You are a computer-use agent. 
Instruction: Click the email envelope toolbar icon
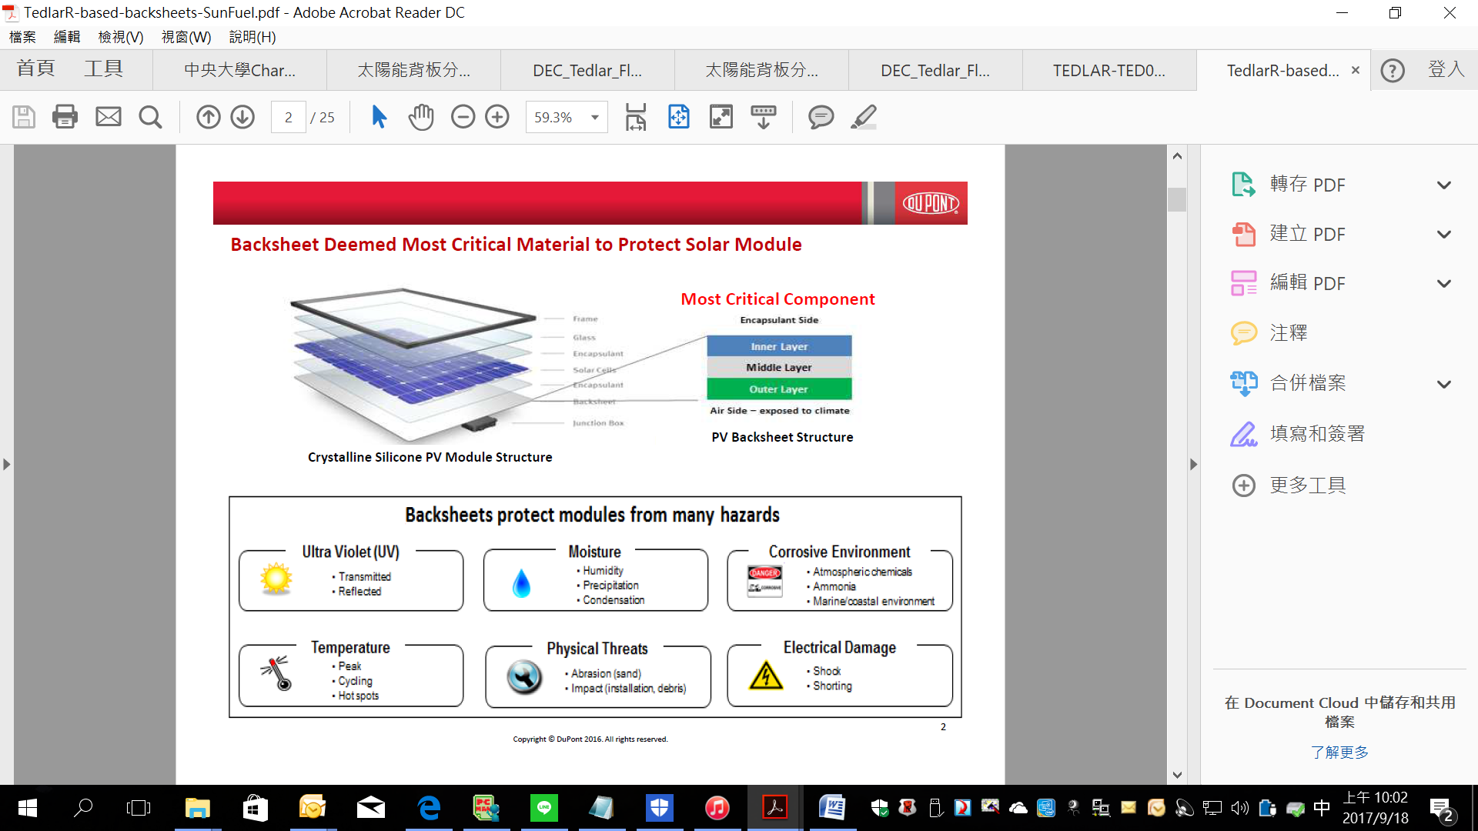pyautogui.click(x=108, y=117)
